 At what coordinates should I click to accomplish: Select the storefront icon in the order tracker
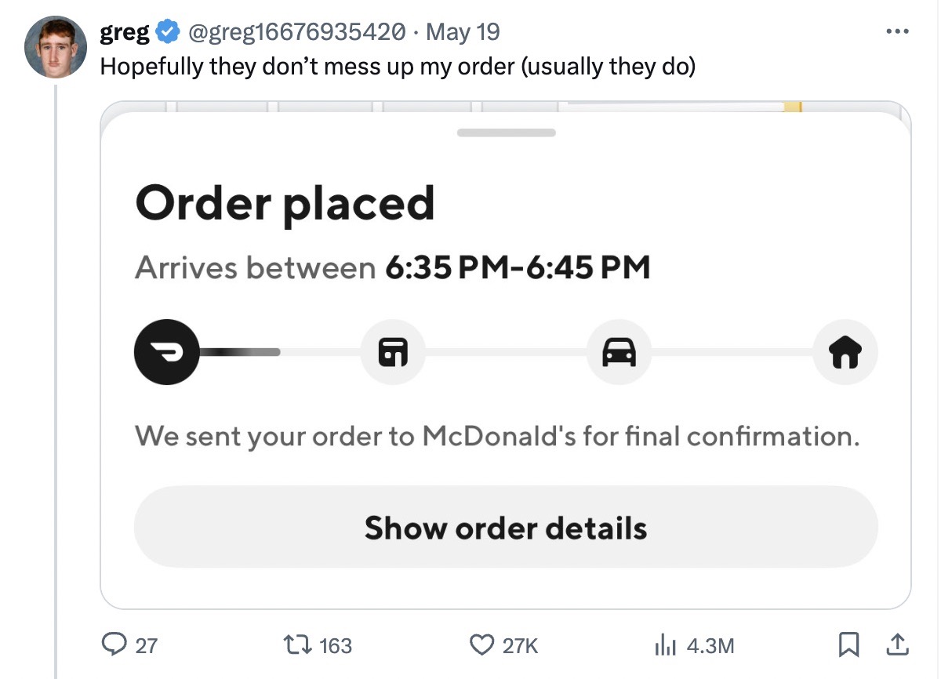(x=393, y=352)
